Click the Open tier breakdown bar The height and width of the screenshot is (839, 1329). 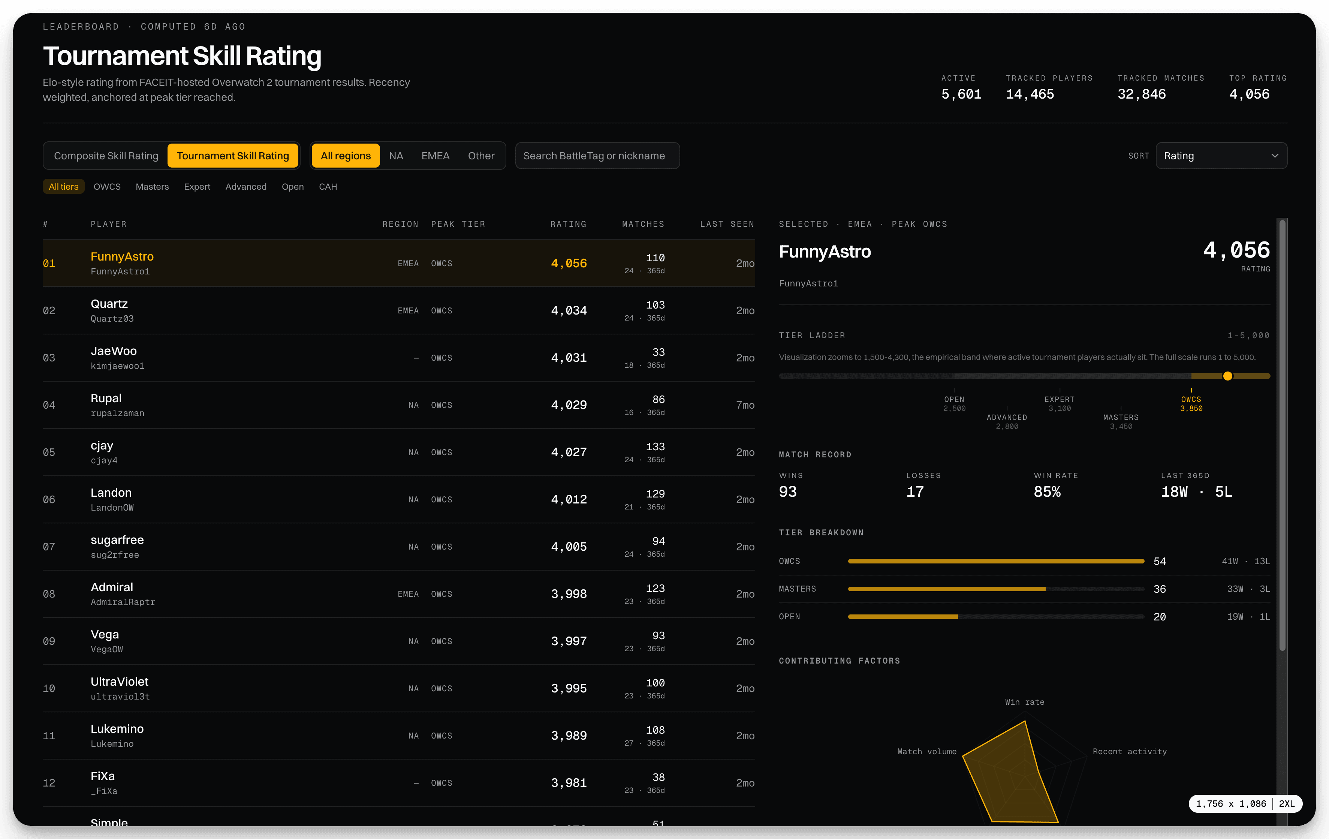996,617
